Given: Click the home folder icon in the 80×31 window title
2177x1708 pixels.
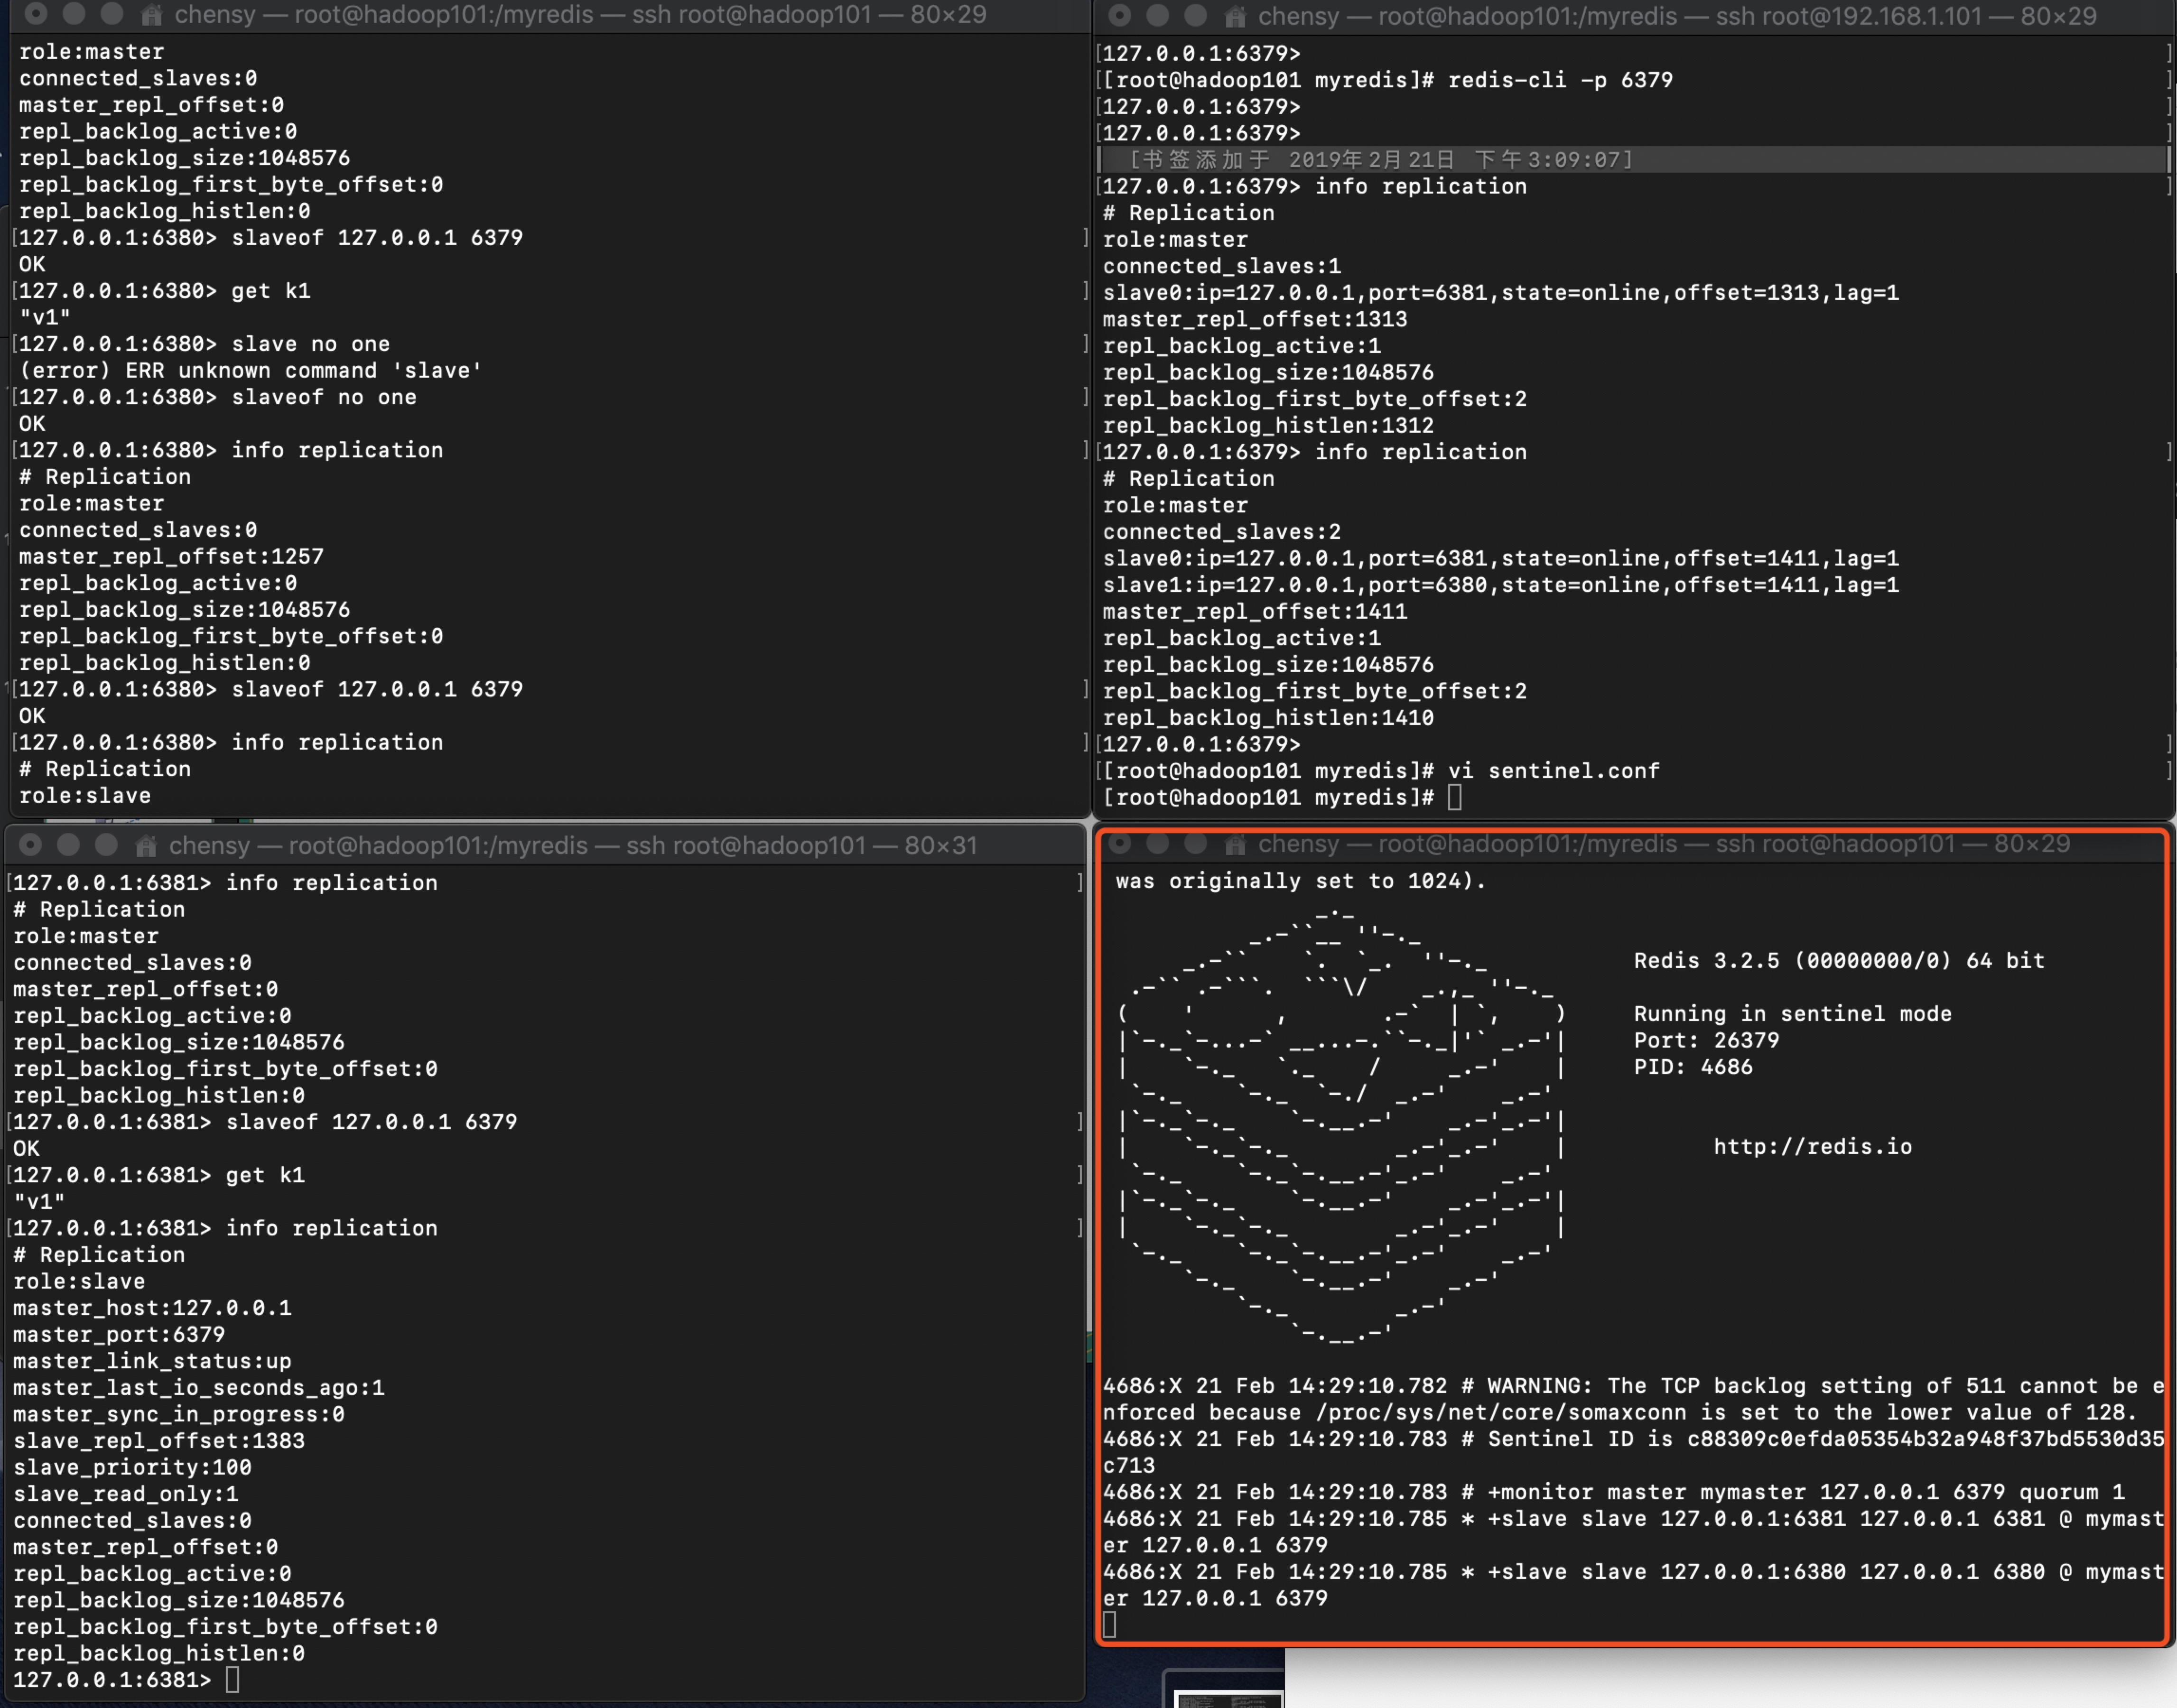Looking at the screenshot, I should [147, 846].
